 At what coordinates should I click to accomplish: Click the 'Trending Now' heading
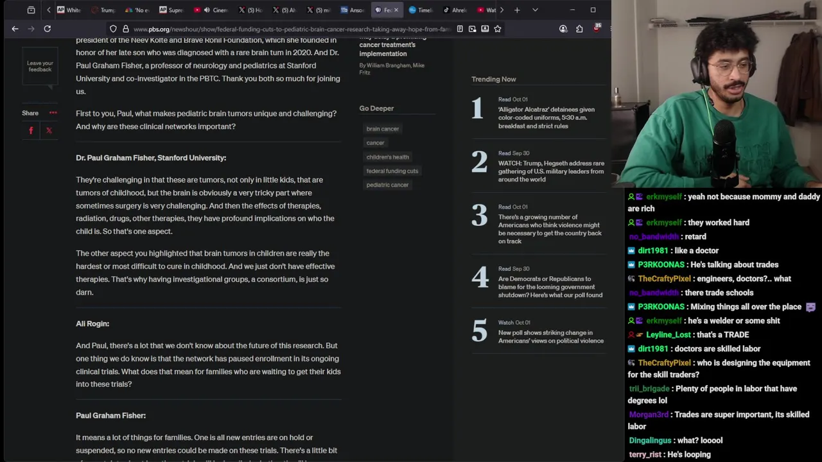click(x=494, y=80)
